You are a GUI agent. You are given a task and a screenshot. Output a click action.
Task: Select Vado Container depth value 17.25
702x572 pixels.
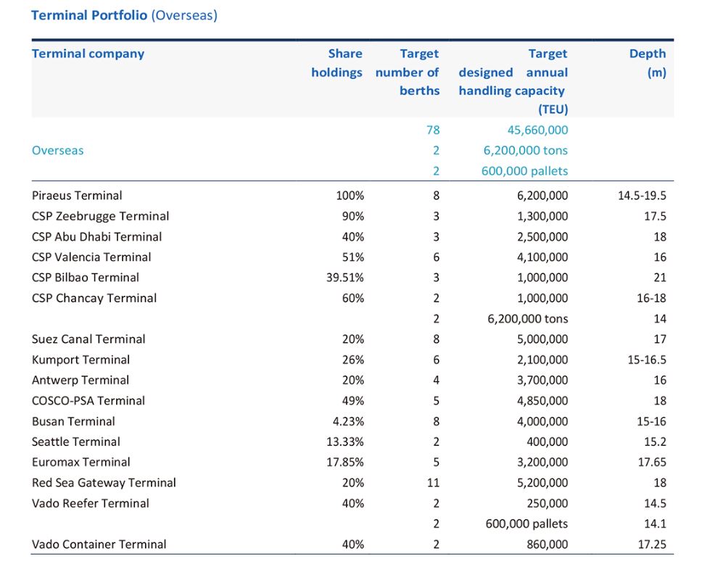pyautogui.click(x=652, y=544)
